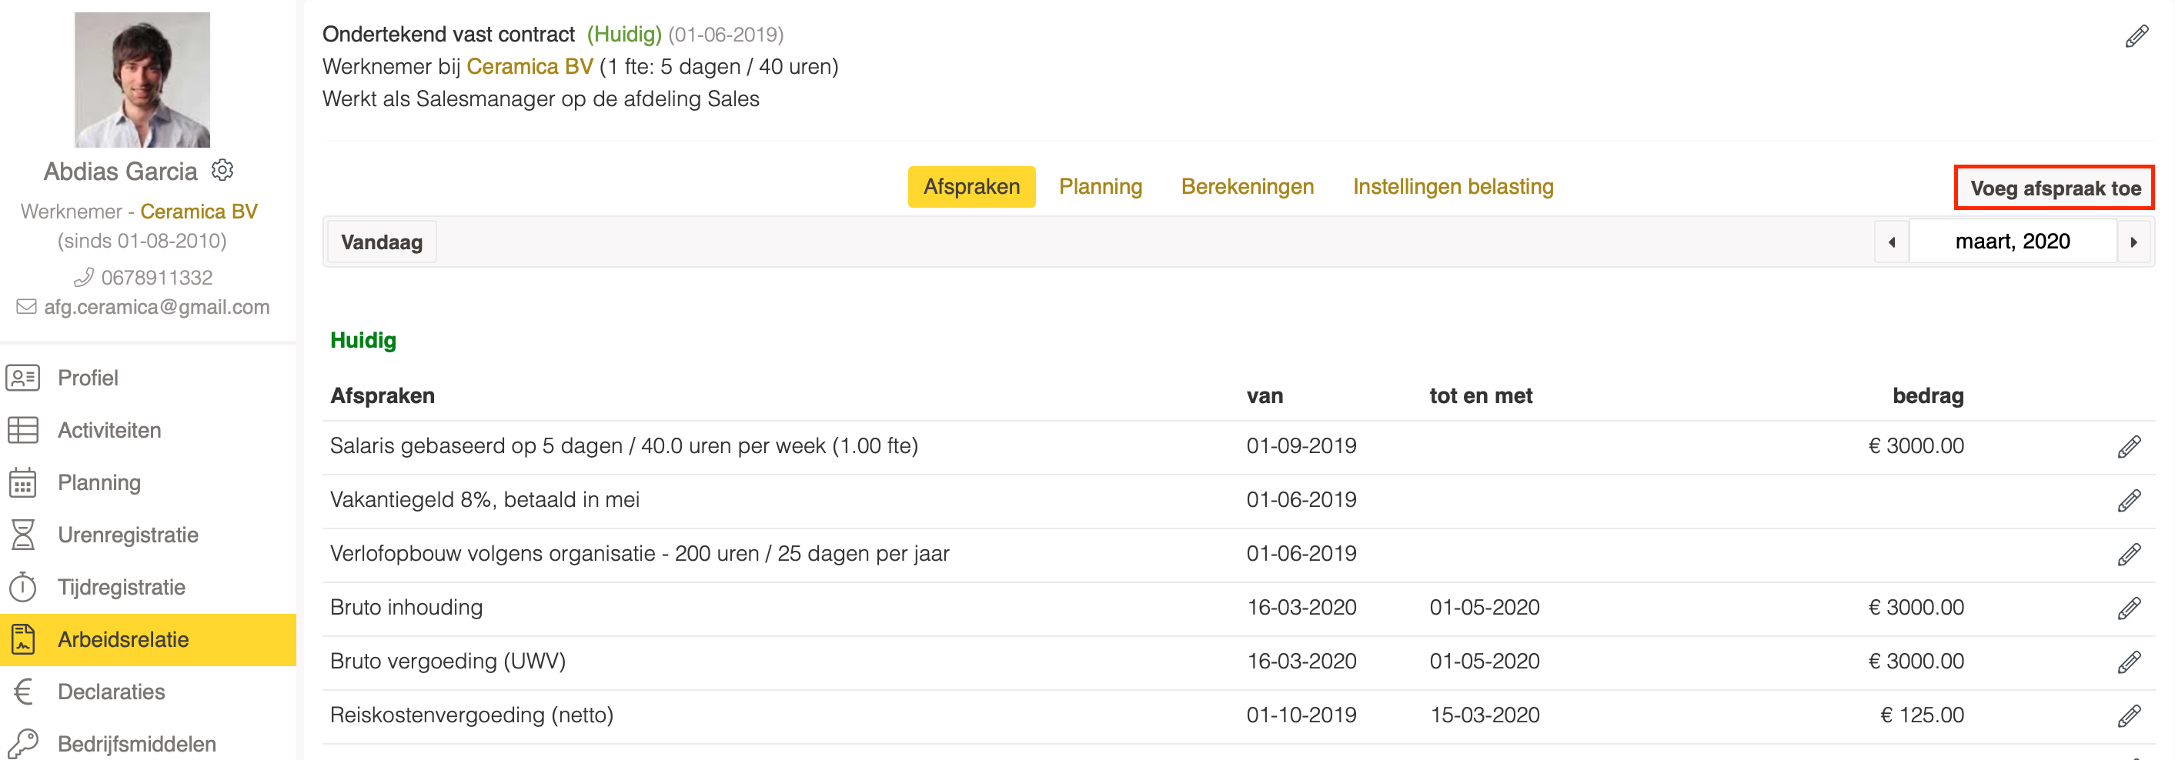Click the tot en met column header
This screenshot has height=760, width=2175.
1481,395
